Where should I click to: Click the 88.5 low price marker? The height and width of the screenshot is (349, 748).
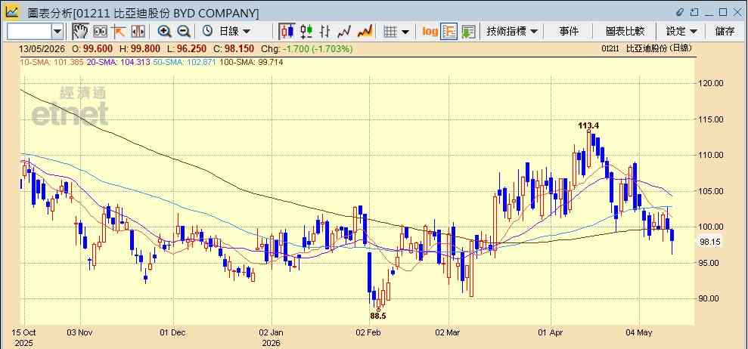coord(378,316)
